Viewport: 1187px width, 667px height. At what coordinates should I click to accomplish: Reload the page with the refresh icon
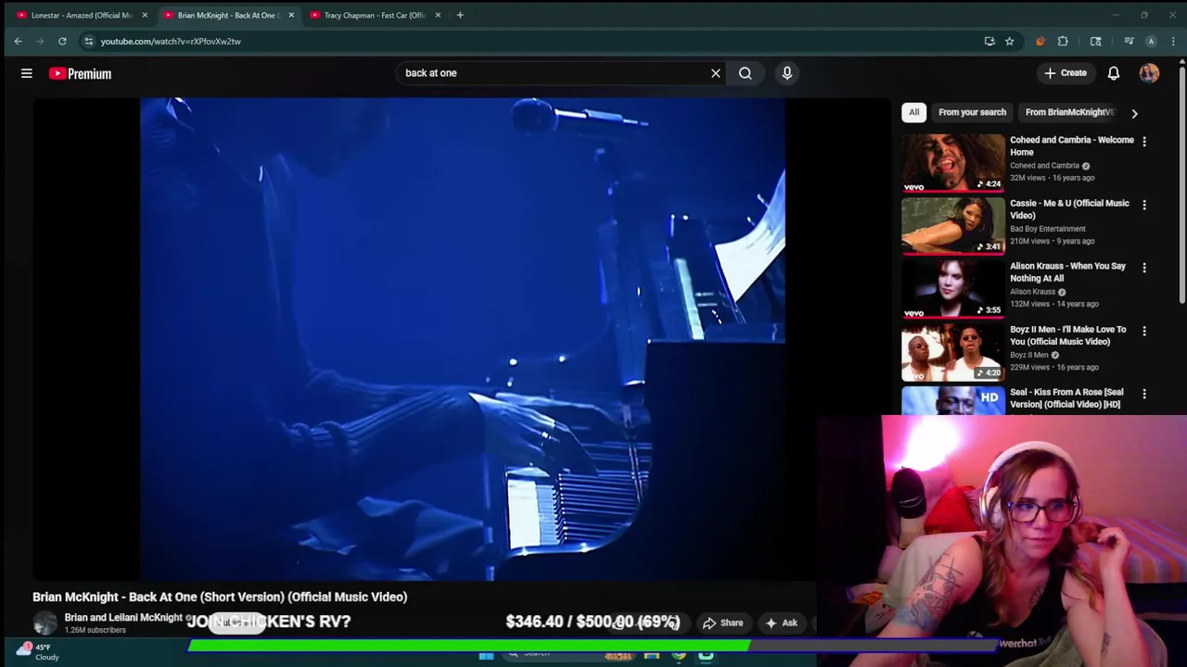tap(62, 41)
